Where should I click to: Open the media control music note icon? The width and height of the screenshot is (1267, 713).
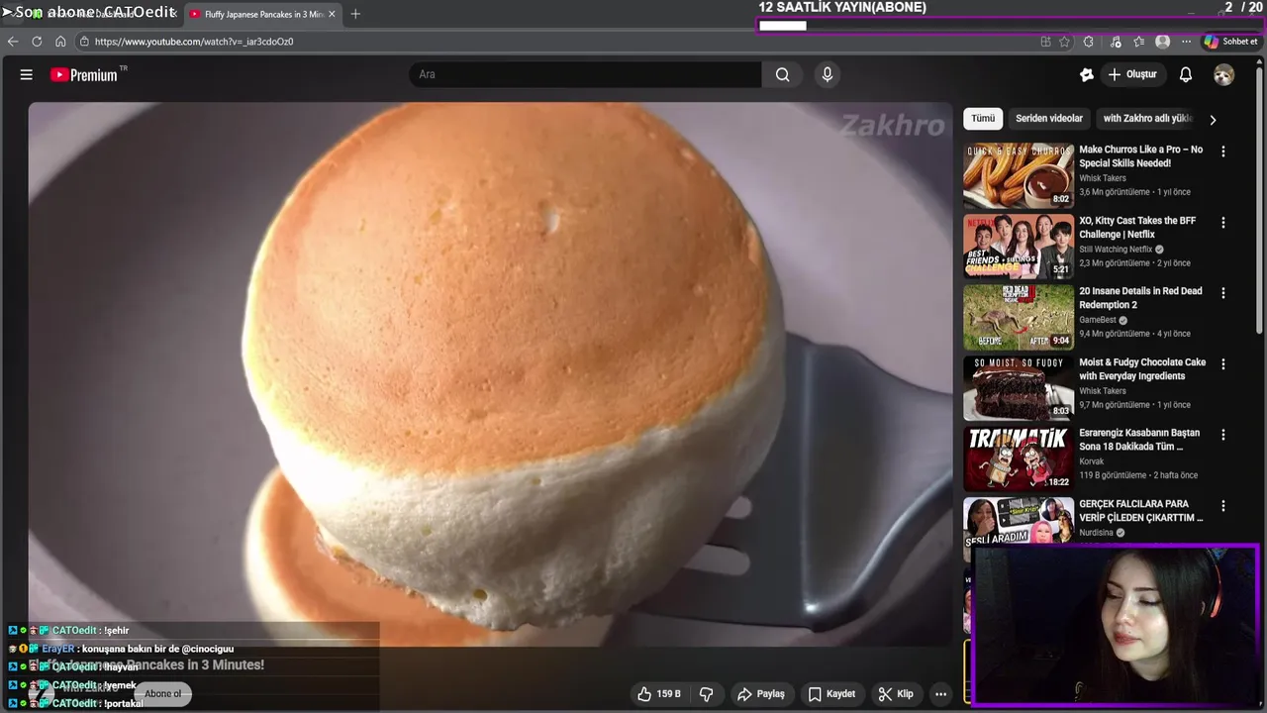(1116, 42)
